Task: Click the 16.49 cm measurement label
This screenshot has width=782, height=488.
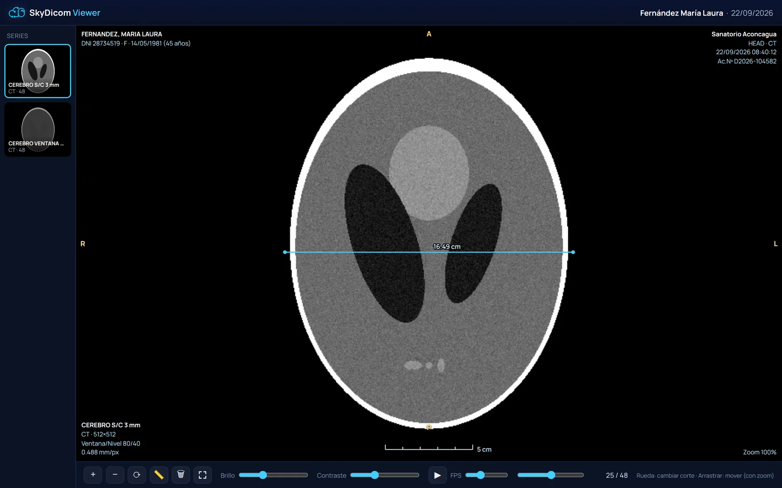Action: (x=447, y=246)
